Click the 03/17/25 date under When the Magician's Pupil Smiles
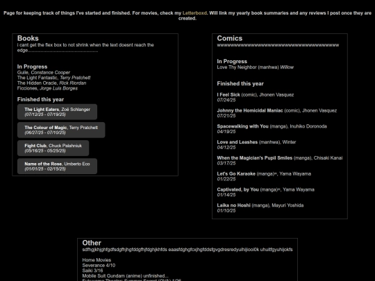 (x=226, y=163)
